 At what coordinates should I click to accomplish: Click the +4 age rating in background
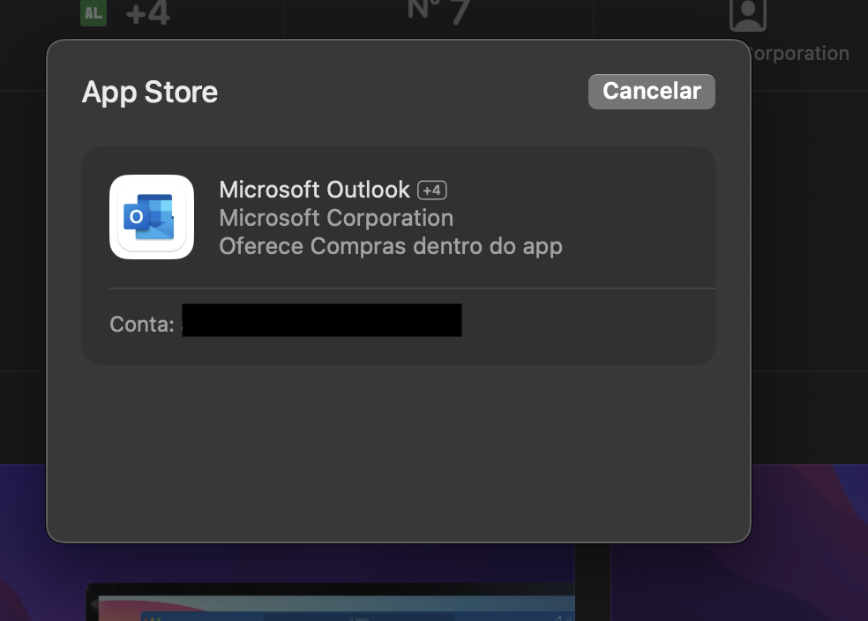point(147,14)
